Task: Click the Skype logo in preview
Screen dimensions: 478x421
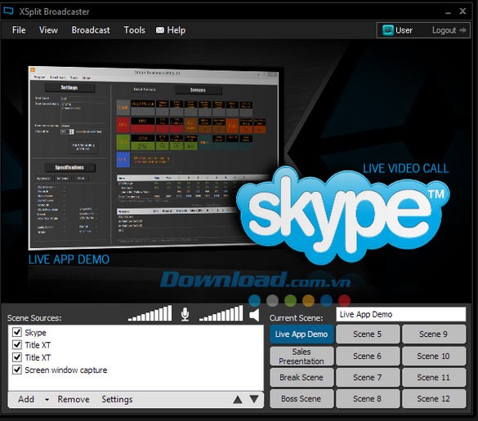Action: click(343, 215)
